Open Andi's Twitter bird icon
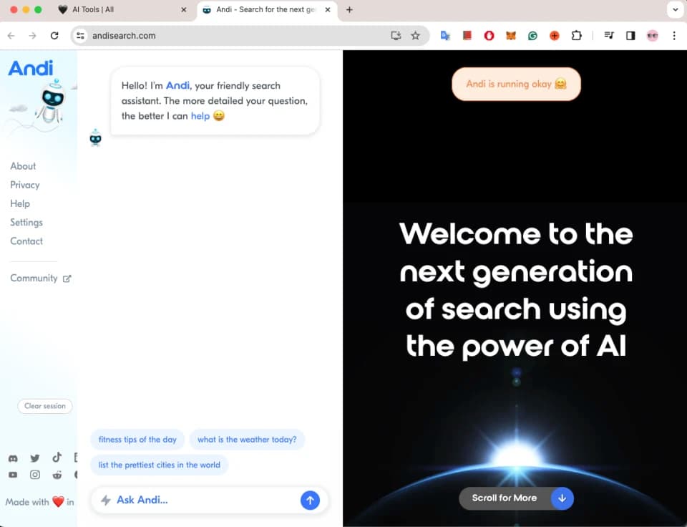This screenshot has width=687, height=527. coord(35,458)
